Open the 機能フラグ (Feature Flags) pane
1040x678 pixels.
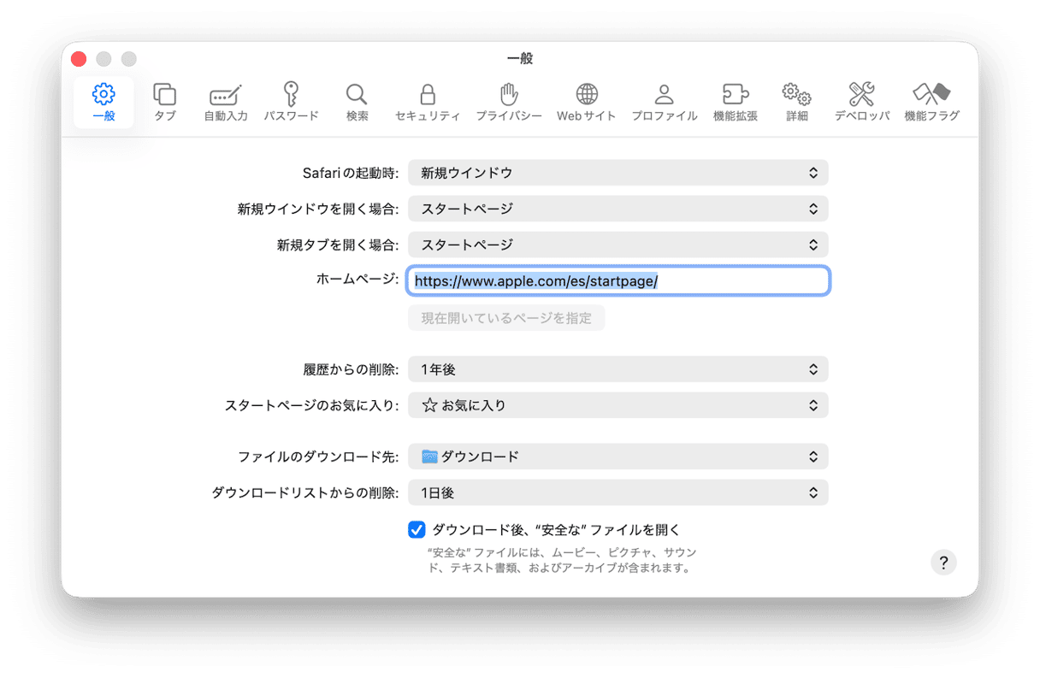tap(932, 103)
